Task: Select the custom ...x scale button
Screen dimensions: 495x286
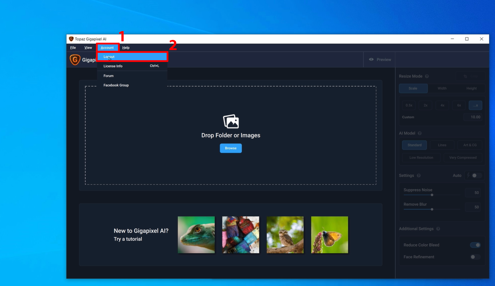Action: pos(475,105)
